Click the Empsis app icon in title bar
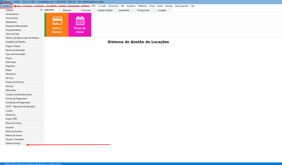This screenshot has width=282, height=165. click(2, 2)
